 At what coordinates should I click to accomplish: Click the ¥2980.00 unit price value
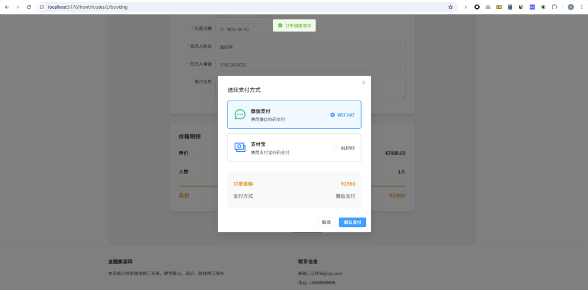pos(395,153)
